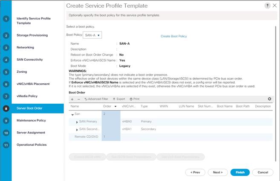Viewport: 280px width, 181px height.
Task: Click the remove (minus) icon in Boot Order toolbar
Action: coord(78,99)
